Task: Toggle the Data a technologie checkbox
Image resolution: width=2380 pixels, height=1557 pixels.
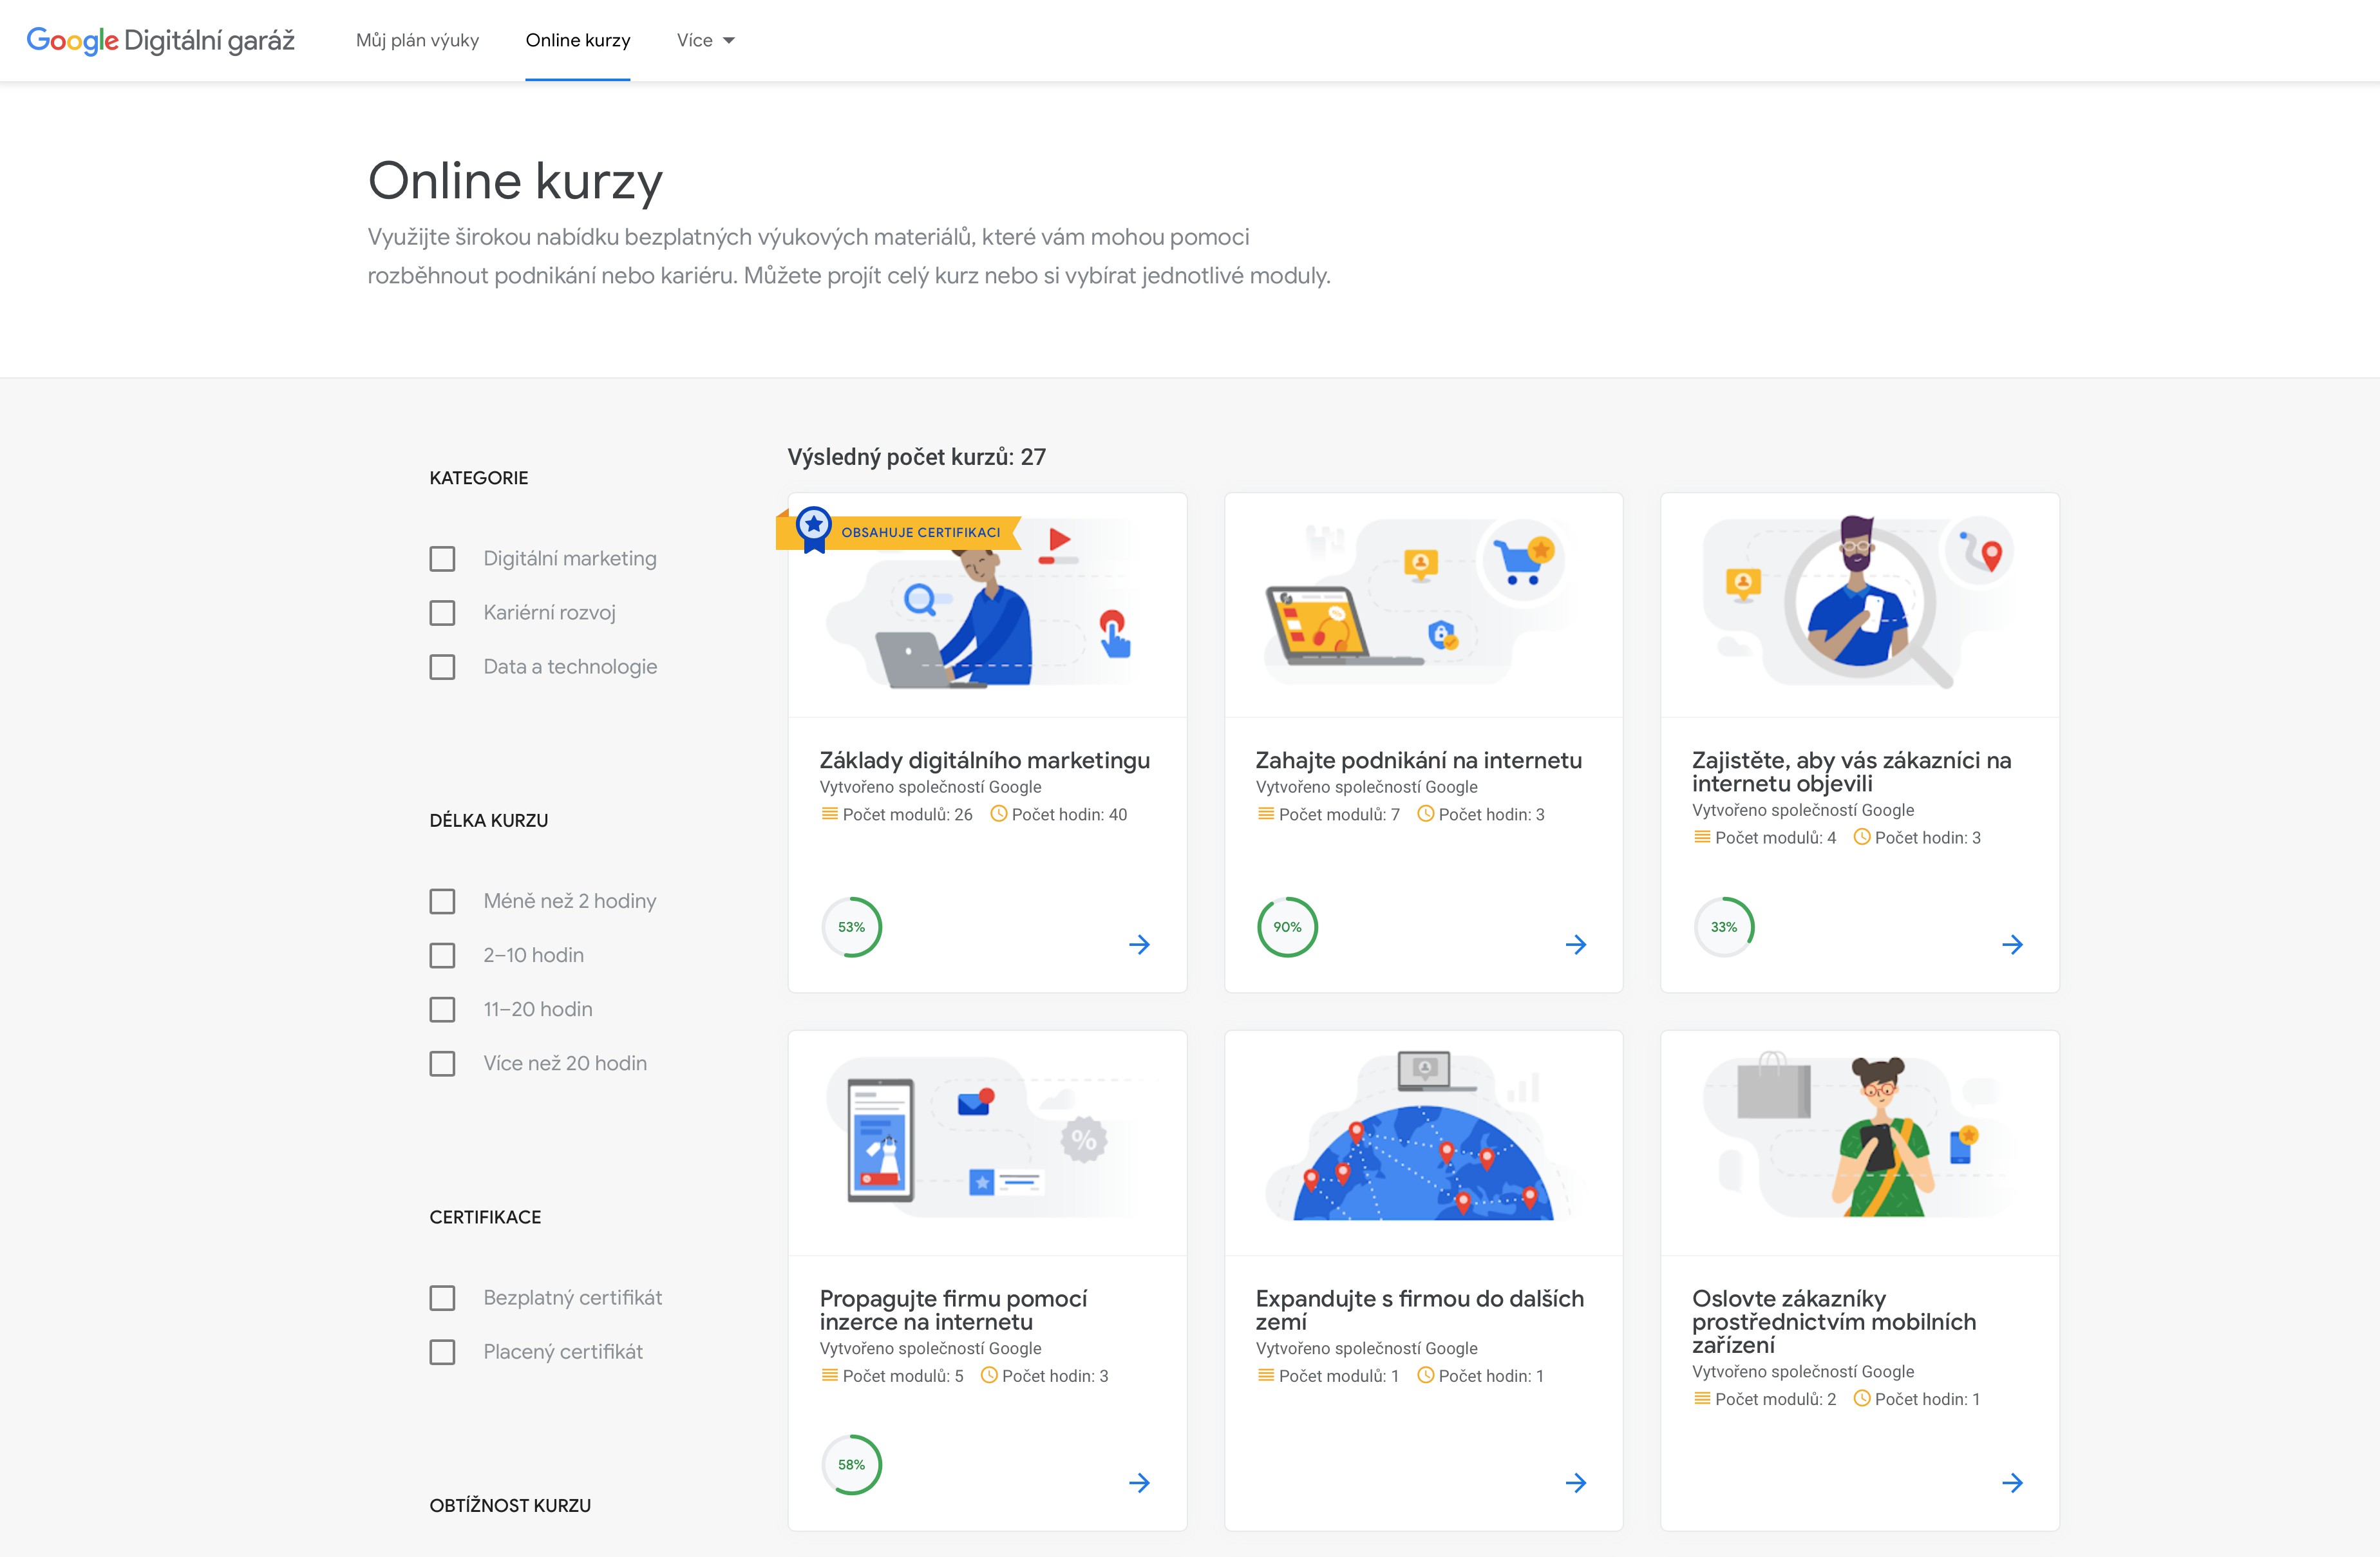Action: pyautogui.click(x=442, y=666)
